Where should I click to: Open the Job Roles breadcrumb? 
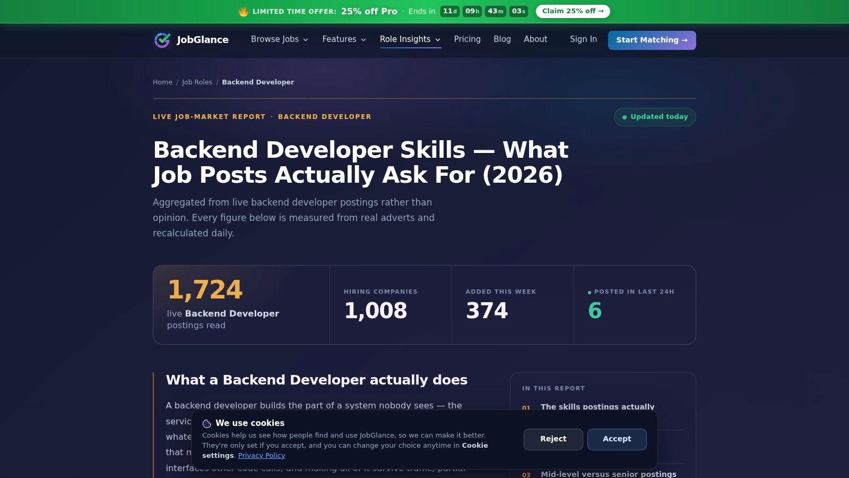point(197,82)
